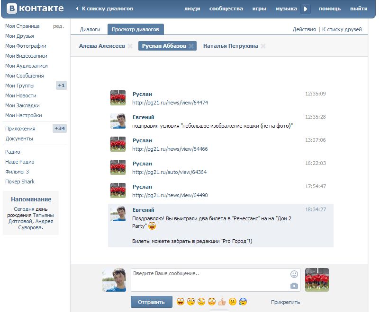Close the Алеша Алексеев dialog tab

(130, 46)
